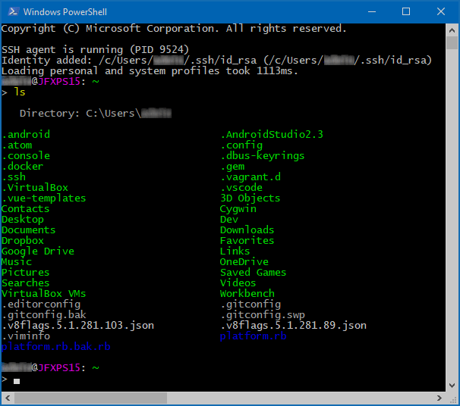Click the .gitconfig.bak file name
Viewport: 460px width, 406px height.
tap(44, 315)
